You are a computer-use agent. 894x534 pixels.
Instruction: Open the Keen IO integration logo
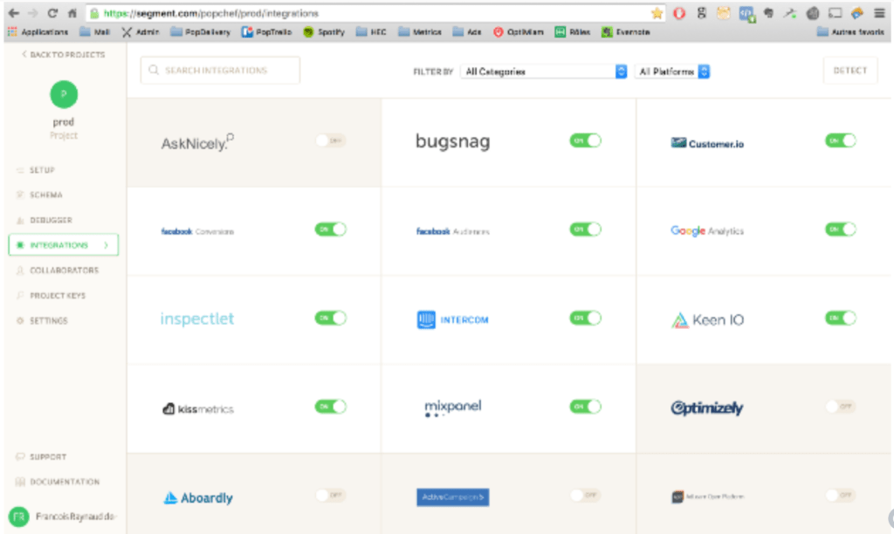click(707, 320)
